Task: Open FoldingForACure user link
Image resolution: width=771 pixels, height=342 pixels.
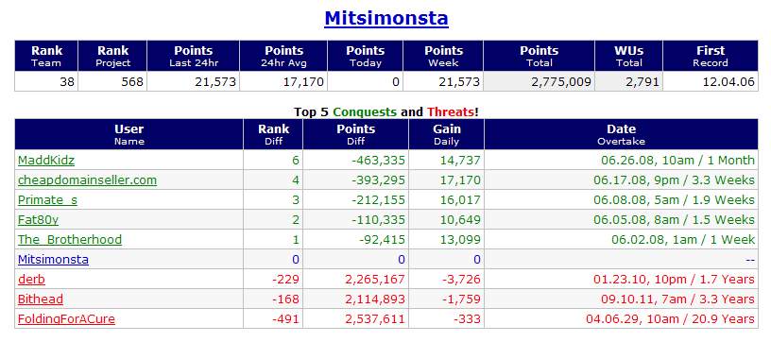Action: pos(66,319)
